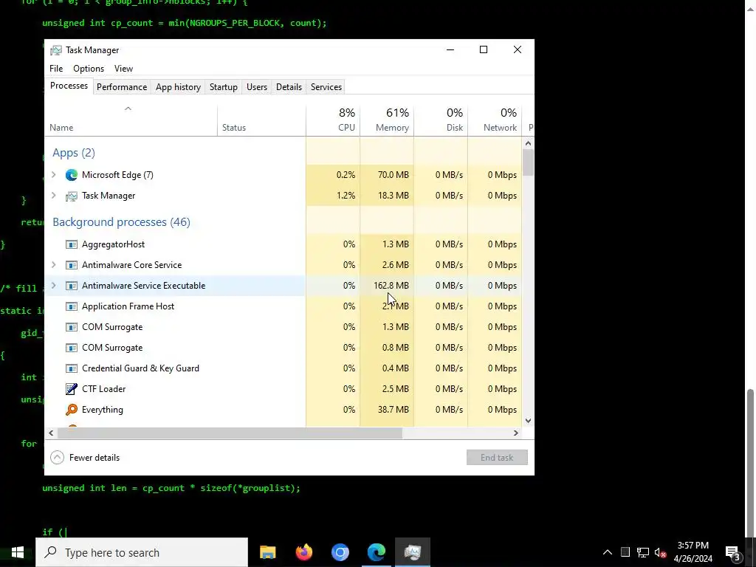Select the Everything process 38.7 MB memory cell
The width and height of the screenshot is (756, 567).
click(x=387, y=410)
